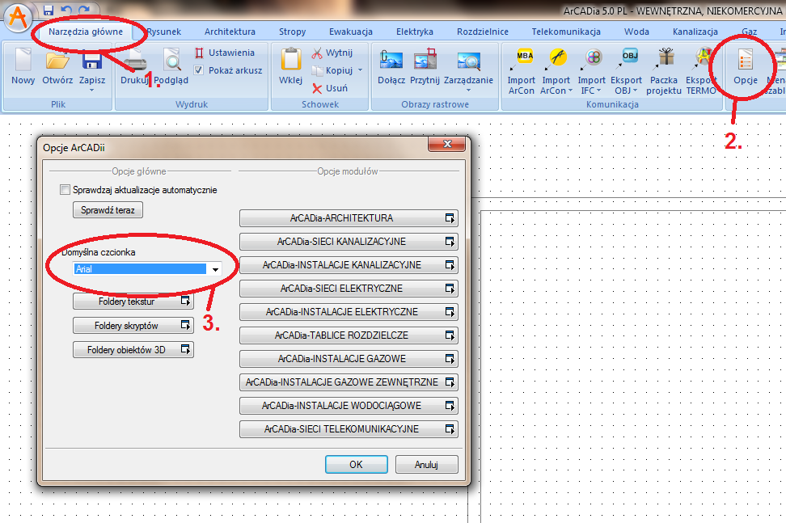Open ArCADia-SIECI ELEKTRYCZNE options

349,289
